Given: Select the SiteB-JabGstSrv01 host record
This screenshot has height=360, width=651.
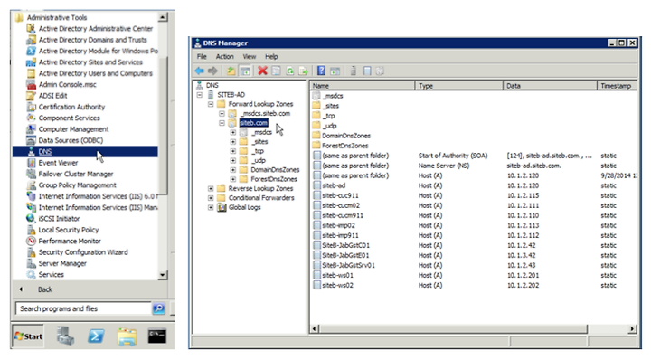Looking at the screenshot, I should (348, 265).
